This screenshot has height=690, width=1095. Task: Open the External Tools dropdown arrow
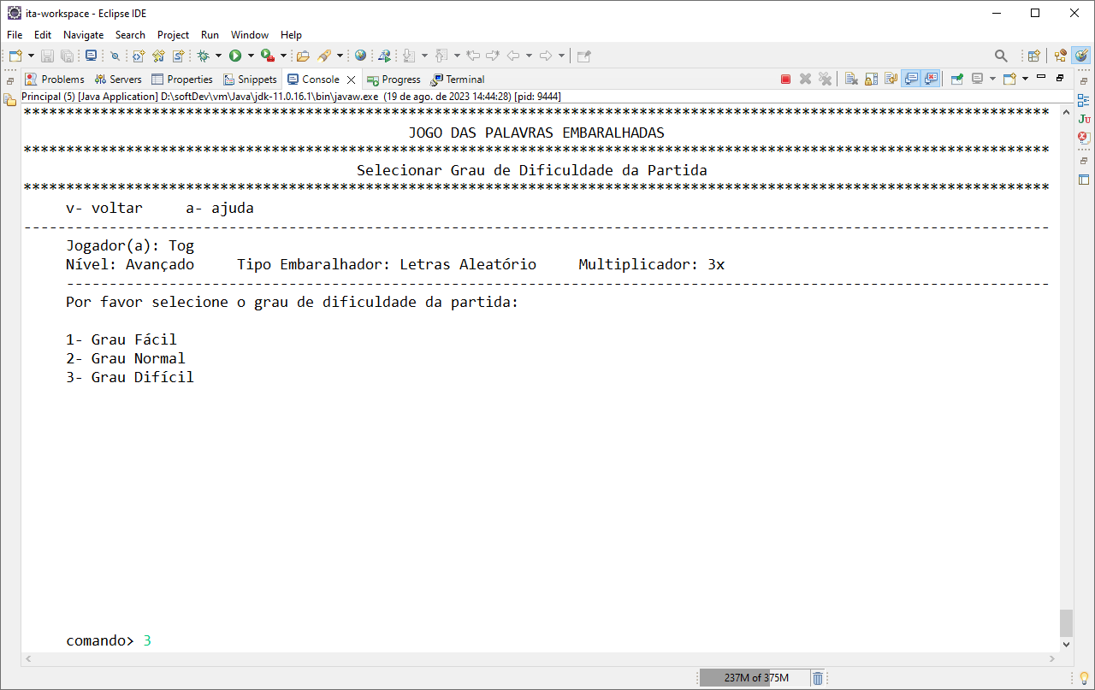(x=283, y=56)
